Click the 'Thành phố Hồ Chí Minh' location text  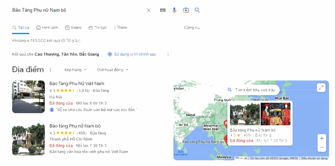(71, 139)
